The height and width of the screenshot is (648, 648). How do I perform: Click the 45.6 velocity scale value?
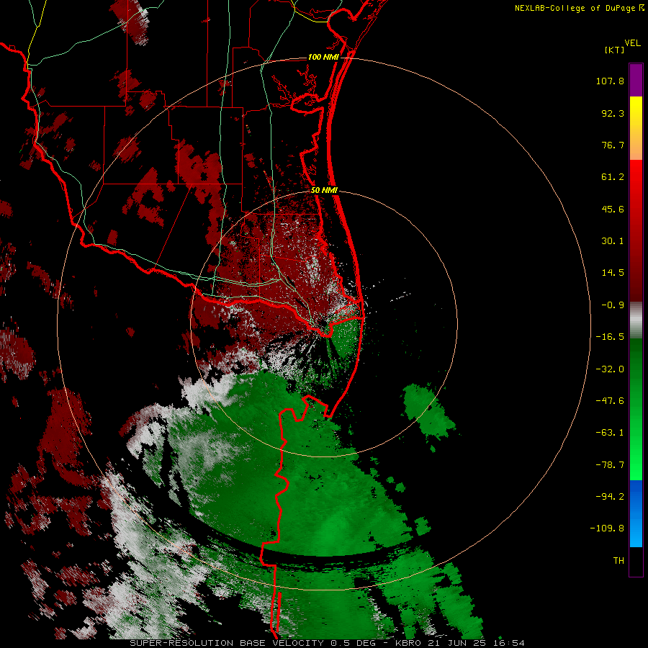coord(613,209)
